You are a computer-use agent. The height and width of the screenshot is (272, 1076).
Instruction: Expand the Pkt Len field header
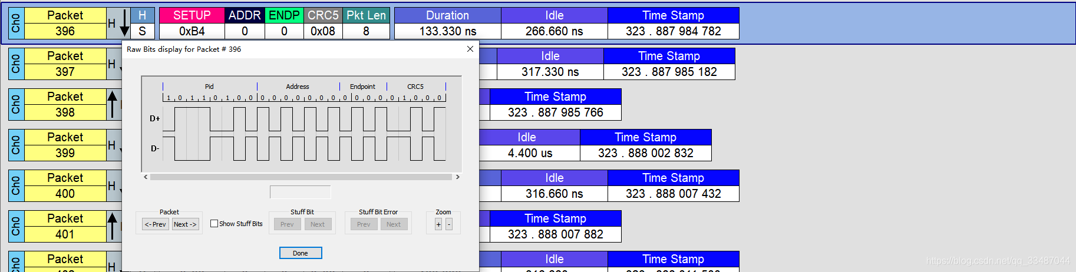(x=366, y=15)
